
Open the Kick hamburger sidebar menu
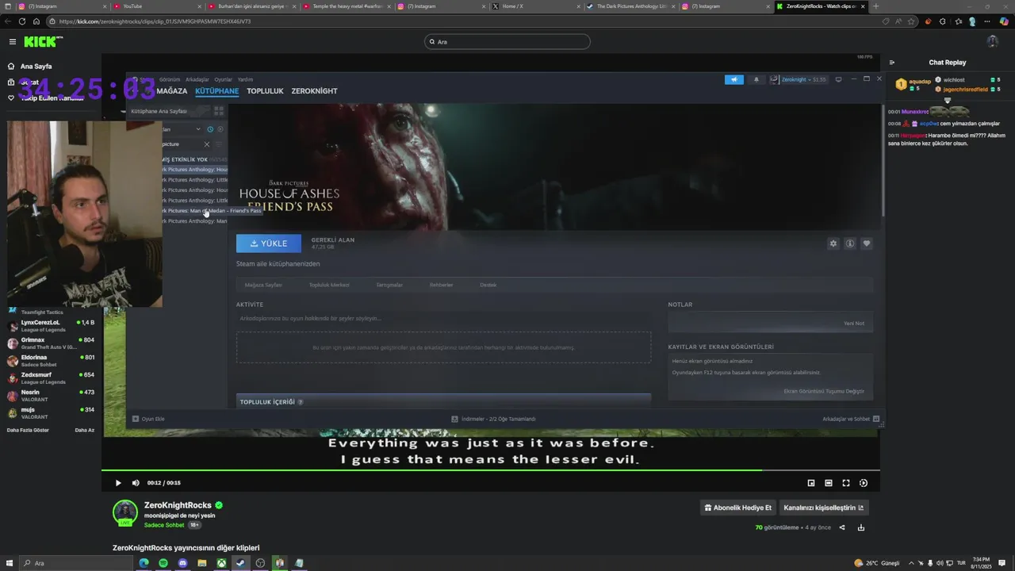point(13,41)
